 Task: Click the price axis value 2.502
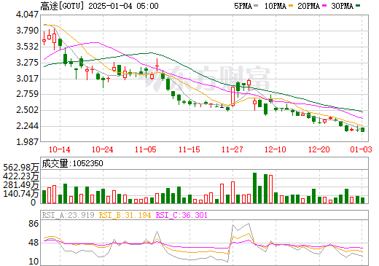click(x=27, y=110)
